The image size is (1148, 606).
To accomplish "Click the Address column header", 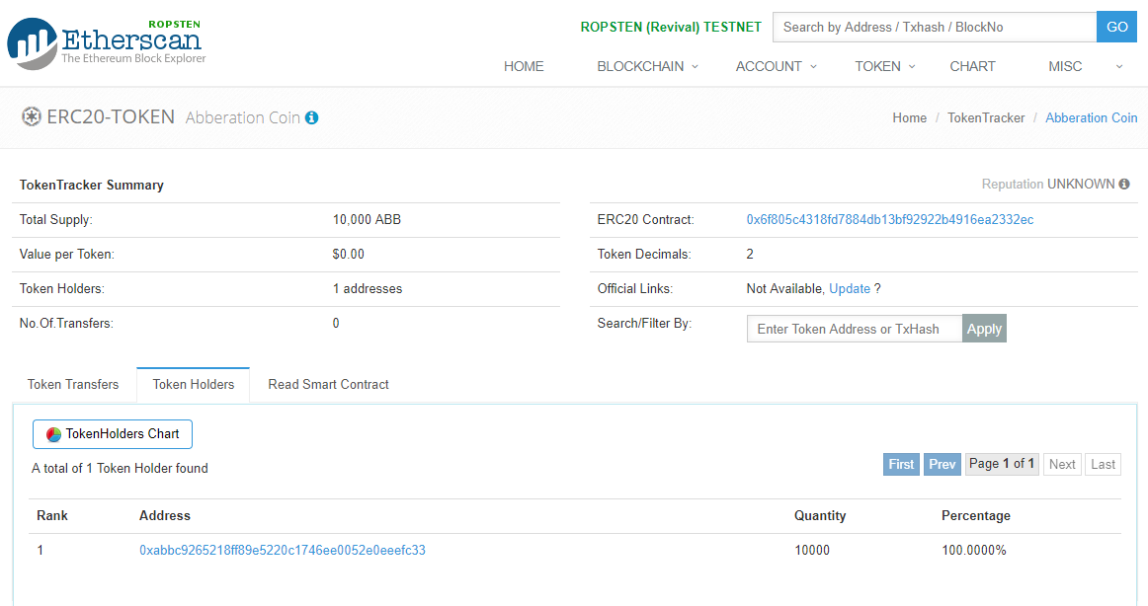I will pos(165,516).
